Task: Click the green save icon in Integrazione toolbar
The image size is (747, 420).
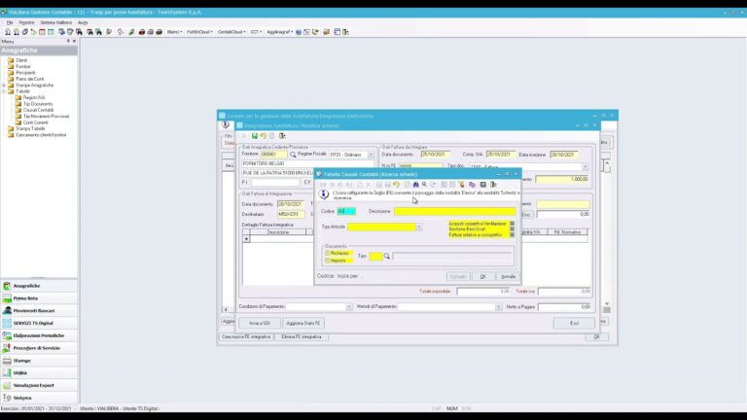Action: pos(254,136)
